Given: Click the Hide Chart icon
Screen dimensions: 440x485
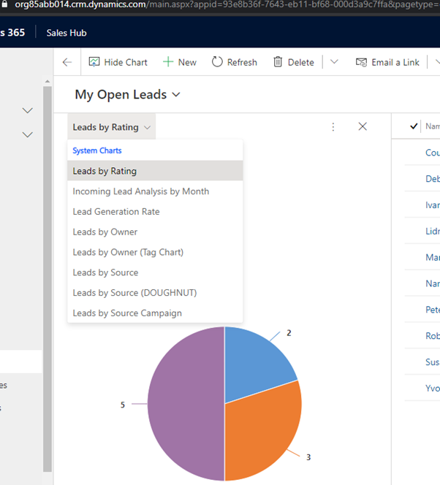Looking at the screenshot, I should click(x=94, y=62).
